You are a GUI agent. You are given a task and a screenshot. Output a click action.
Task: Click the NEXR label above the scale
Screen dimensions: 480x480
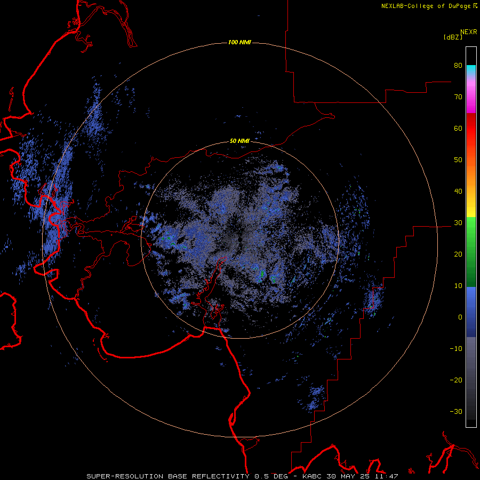(469, 32)
